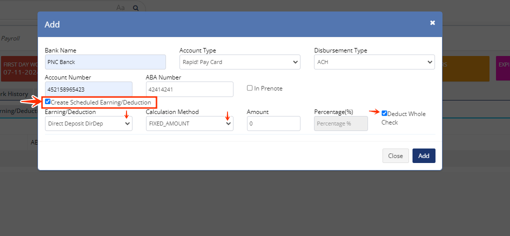
Task: Toggle the Aa match case icon
Action: point(120,8)
